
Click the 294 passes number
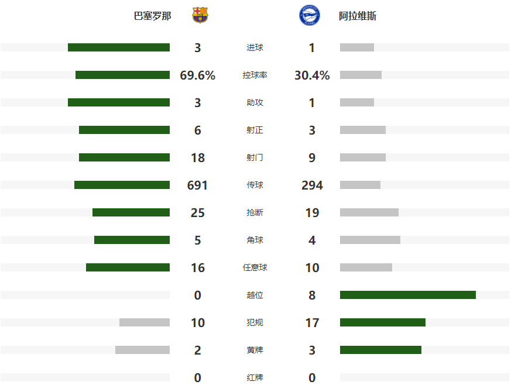[x=312, y=185]
